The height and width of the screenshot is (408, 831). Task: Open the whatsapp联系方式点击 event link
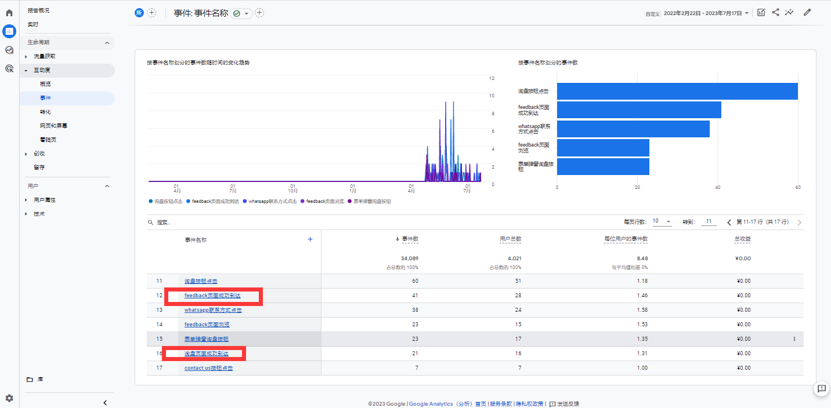(x=213, y=310)
